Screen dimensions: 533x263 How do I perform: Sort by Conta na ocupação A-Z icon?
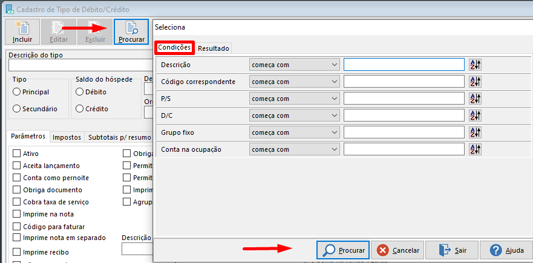pyautogui.click(x=475, y=149)
